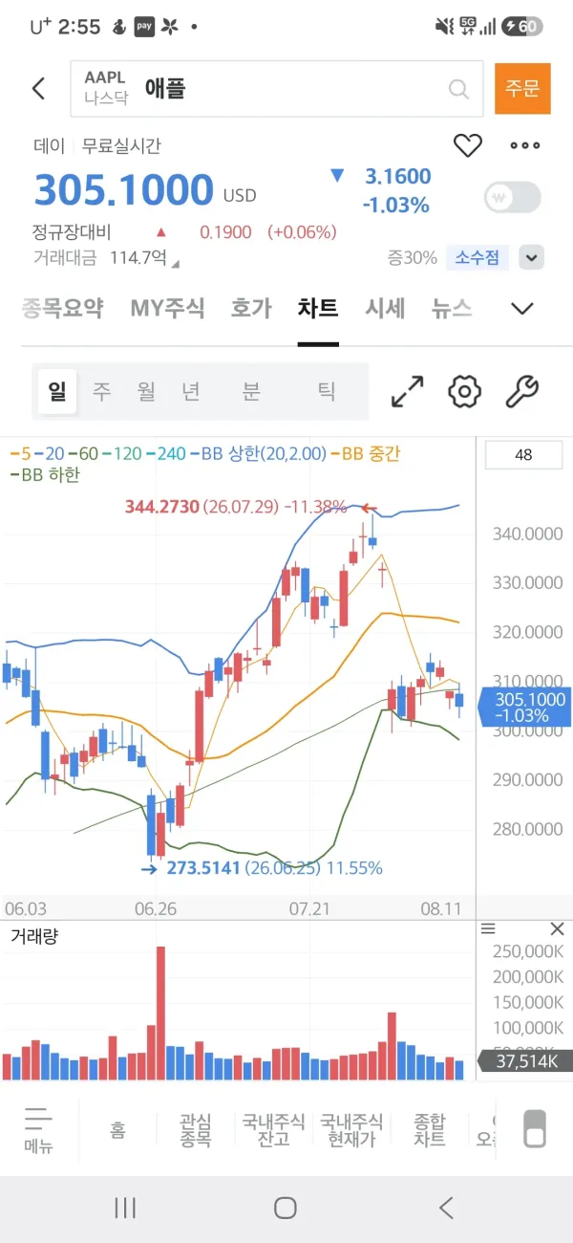Tap the 거래량 volume label

(x=34, y=936)
